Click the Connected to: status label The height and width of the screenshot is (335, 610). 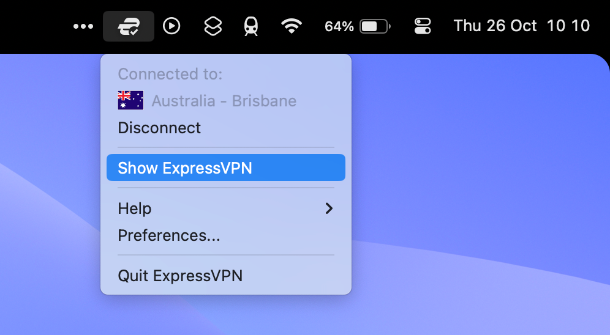pos(170,74)
